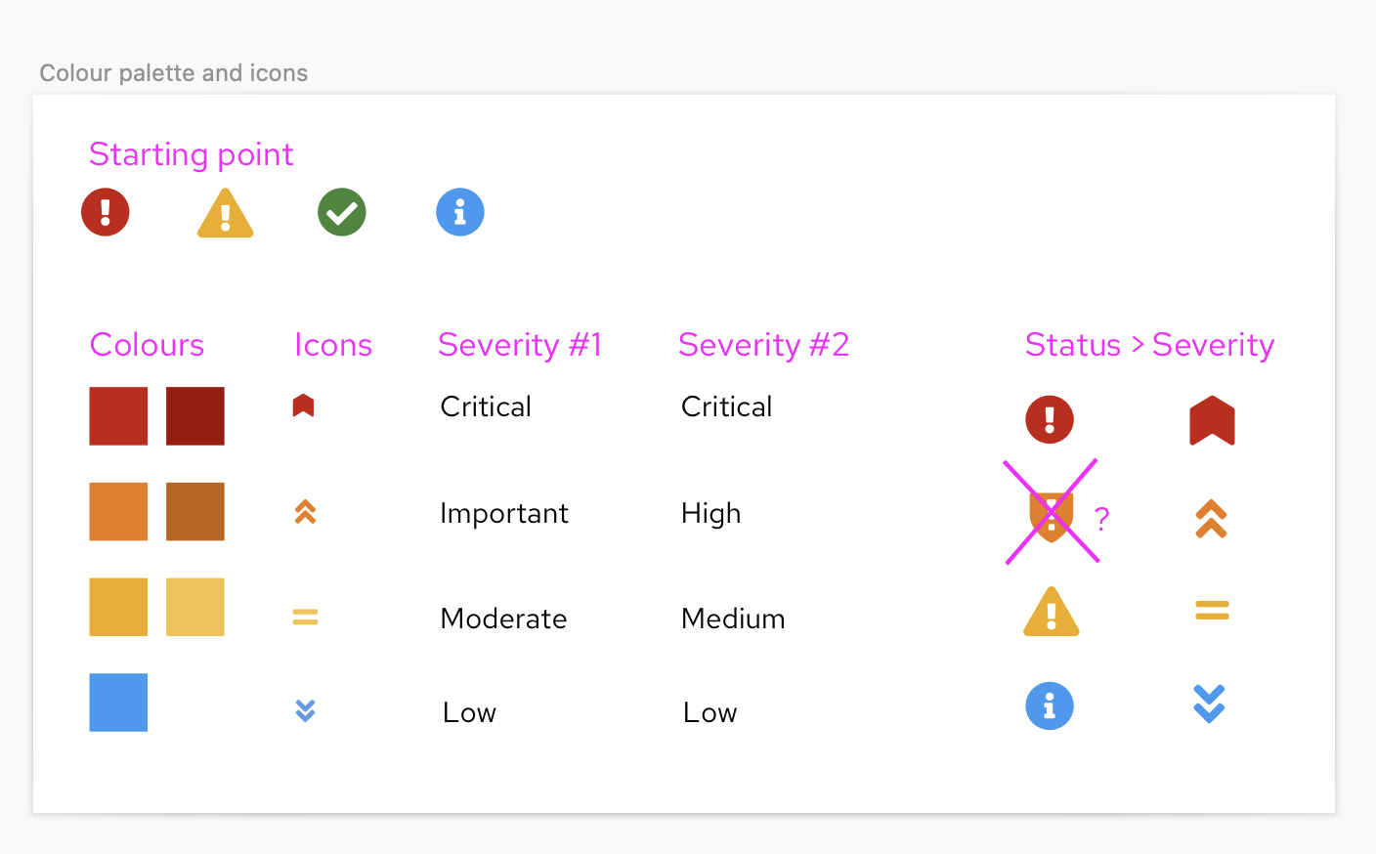Select the crossed-out orange shield icon
This screenshot has width=1376, height=854.
(1052, 514)
